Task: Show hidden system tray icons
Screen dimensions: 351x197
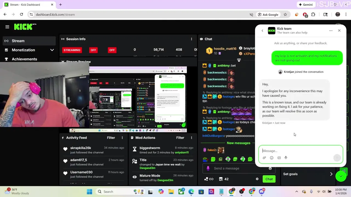Action: tap(296, 192)
